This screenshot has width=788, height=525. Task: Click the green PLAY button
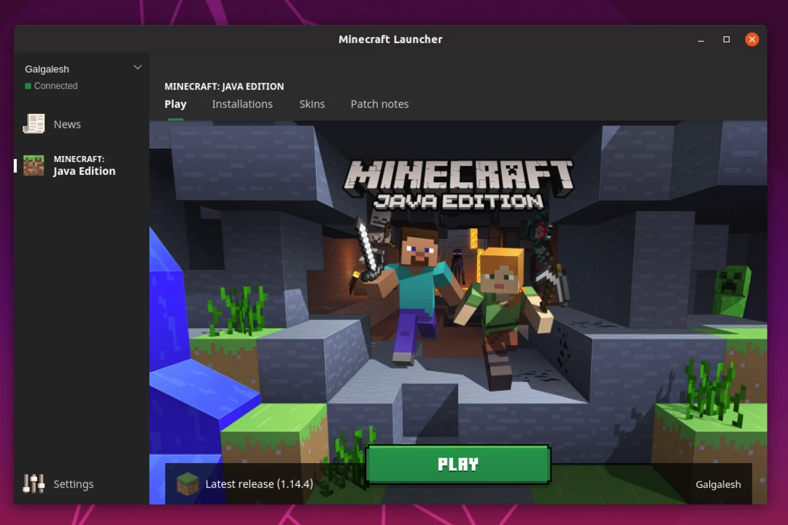tap(457, 464)
